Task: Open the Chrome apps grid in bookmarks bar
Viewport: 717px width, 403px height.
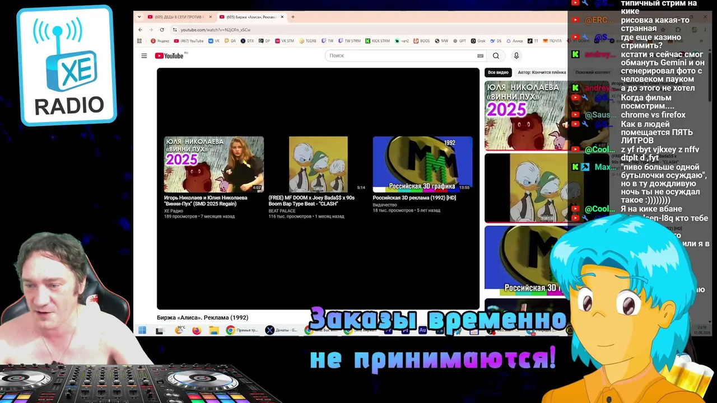Action: click(139, 41)
